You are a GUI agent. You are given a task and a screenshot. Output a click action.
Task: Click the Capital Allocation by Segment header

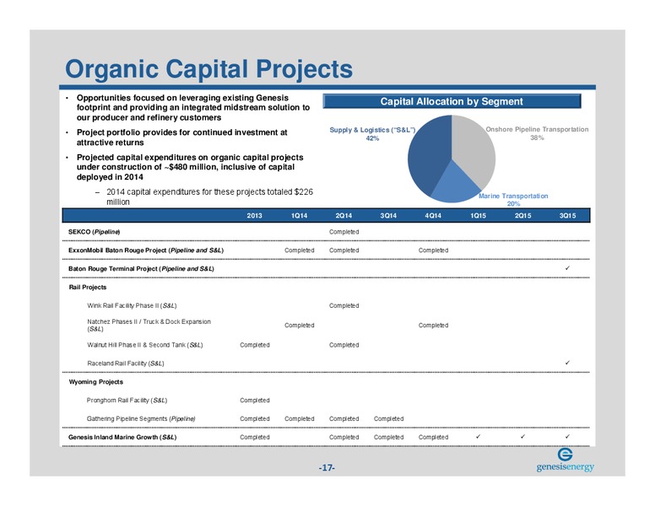[452, 101]
